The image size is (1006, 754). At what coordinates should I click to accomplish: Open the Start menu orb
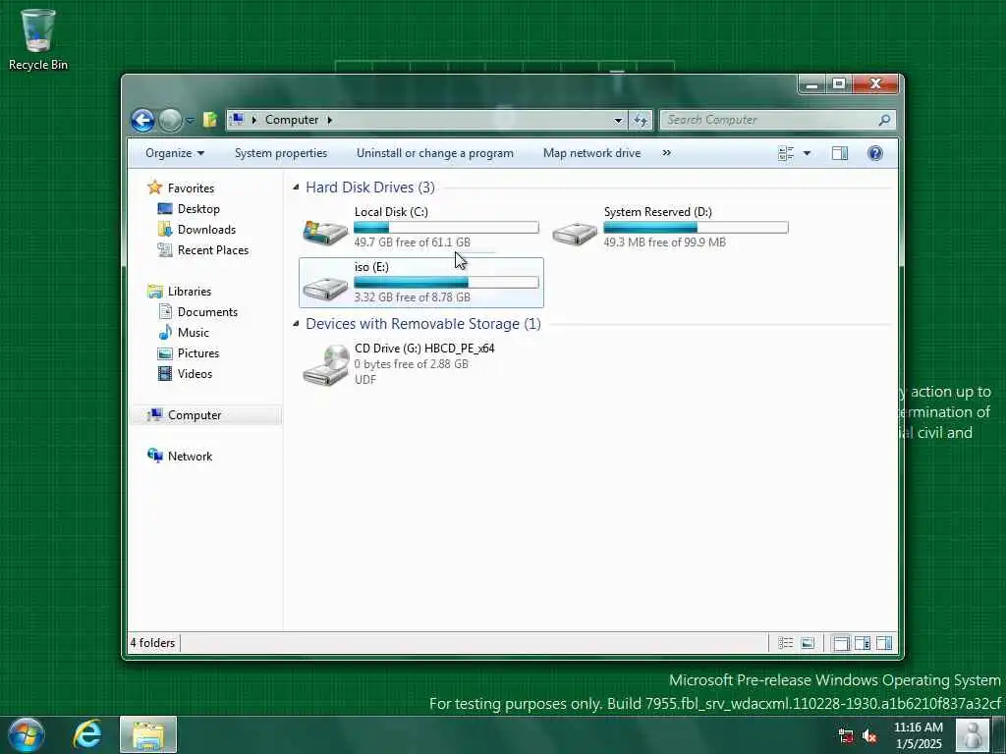pos(27,734)
